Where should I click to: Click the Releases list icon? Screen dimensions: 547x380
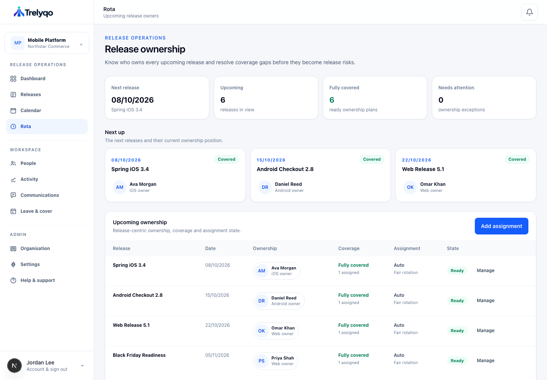(13, 95)
